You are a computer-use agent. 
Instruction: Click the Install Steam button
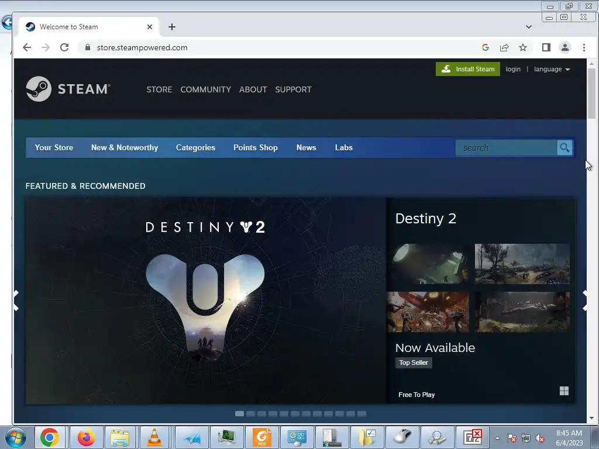point(467,69)
